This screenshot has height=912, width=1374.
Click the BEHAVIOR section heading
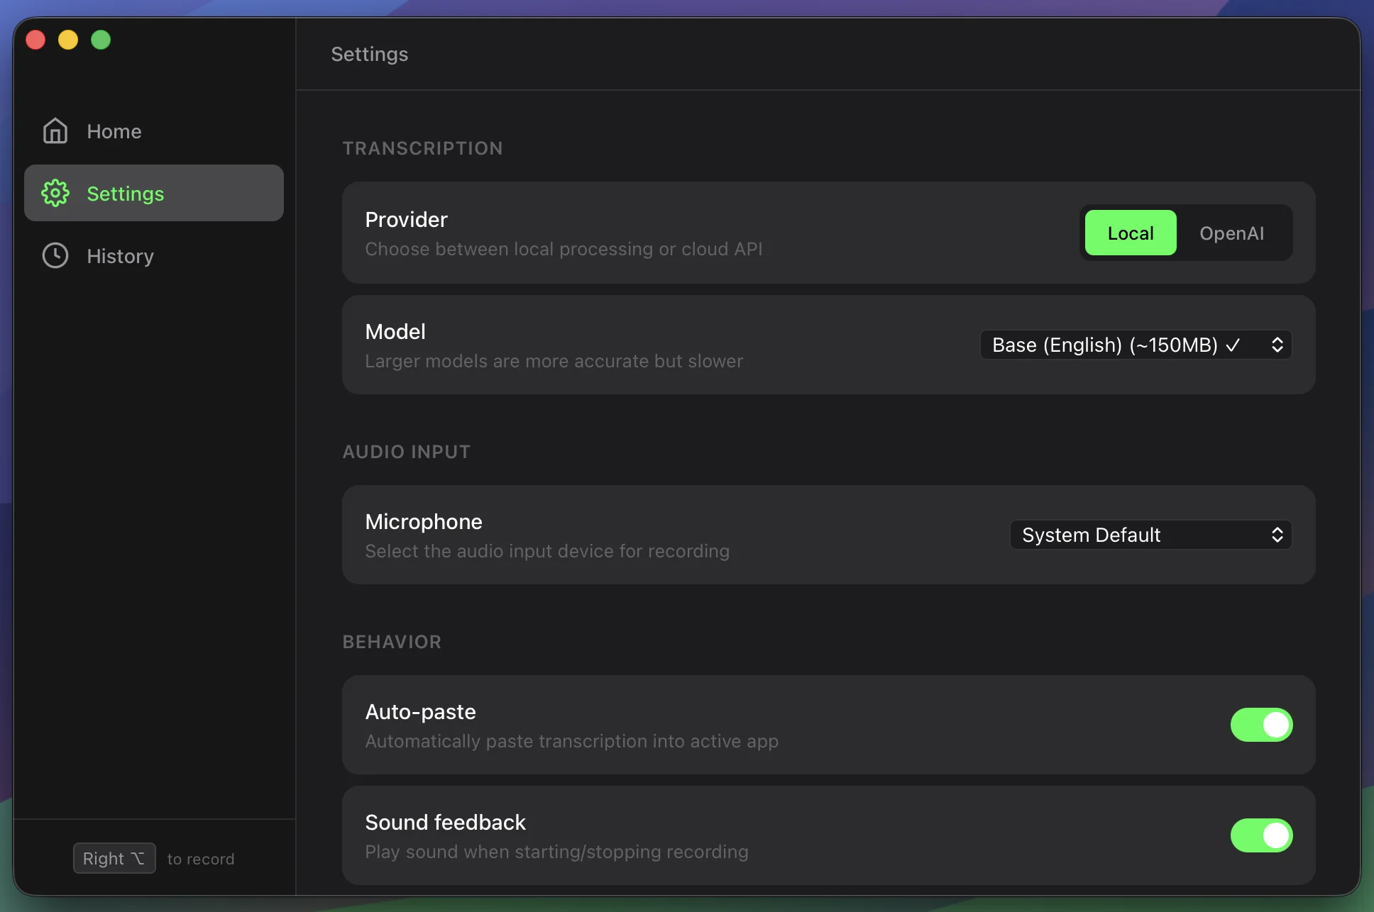click(392, 642)
